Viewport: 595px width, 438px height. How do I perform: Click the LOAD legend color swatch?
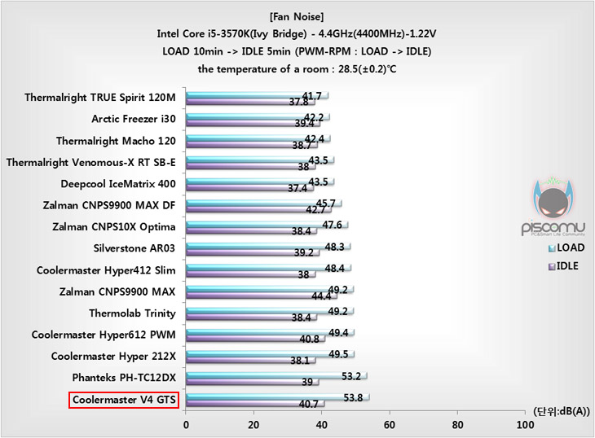tap(552, 248)
